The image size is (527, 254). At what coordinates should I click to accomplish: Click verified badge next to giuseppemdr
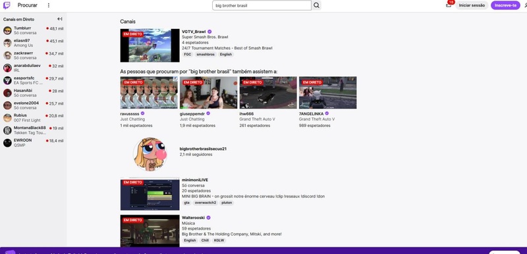click(x=208, y=113)
